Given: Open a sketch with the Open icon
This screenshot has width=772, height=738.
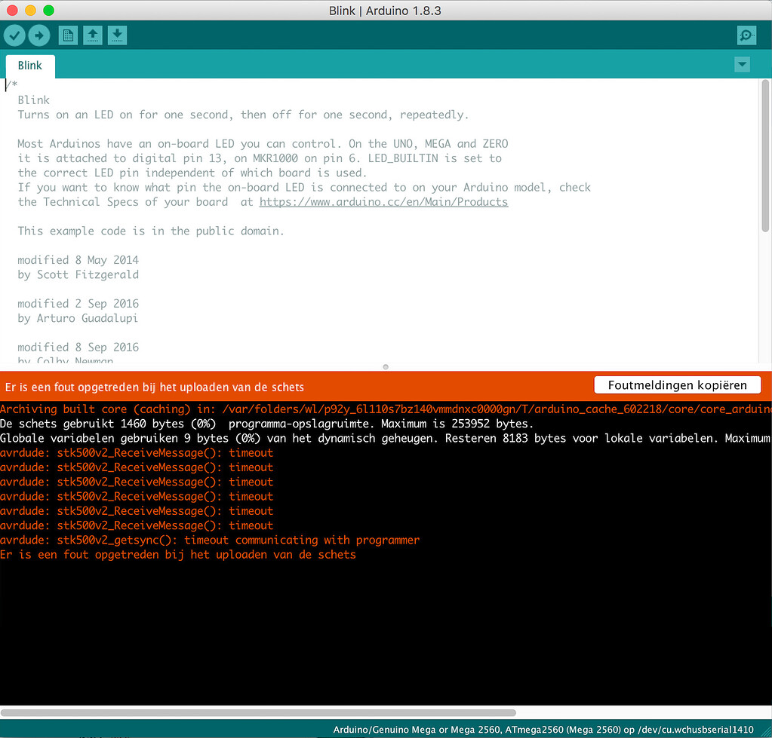Looking at the screenshot, I should [93, 35].
